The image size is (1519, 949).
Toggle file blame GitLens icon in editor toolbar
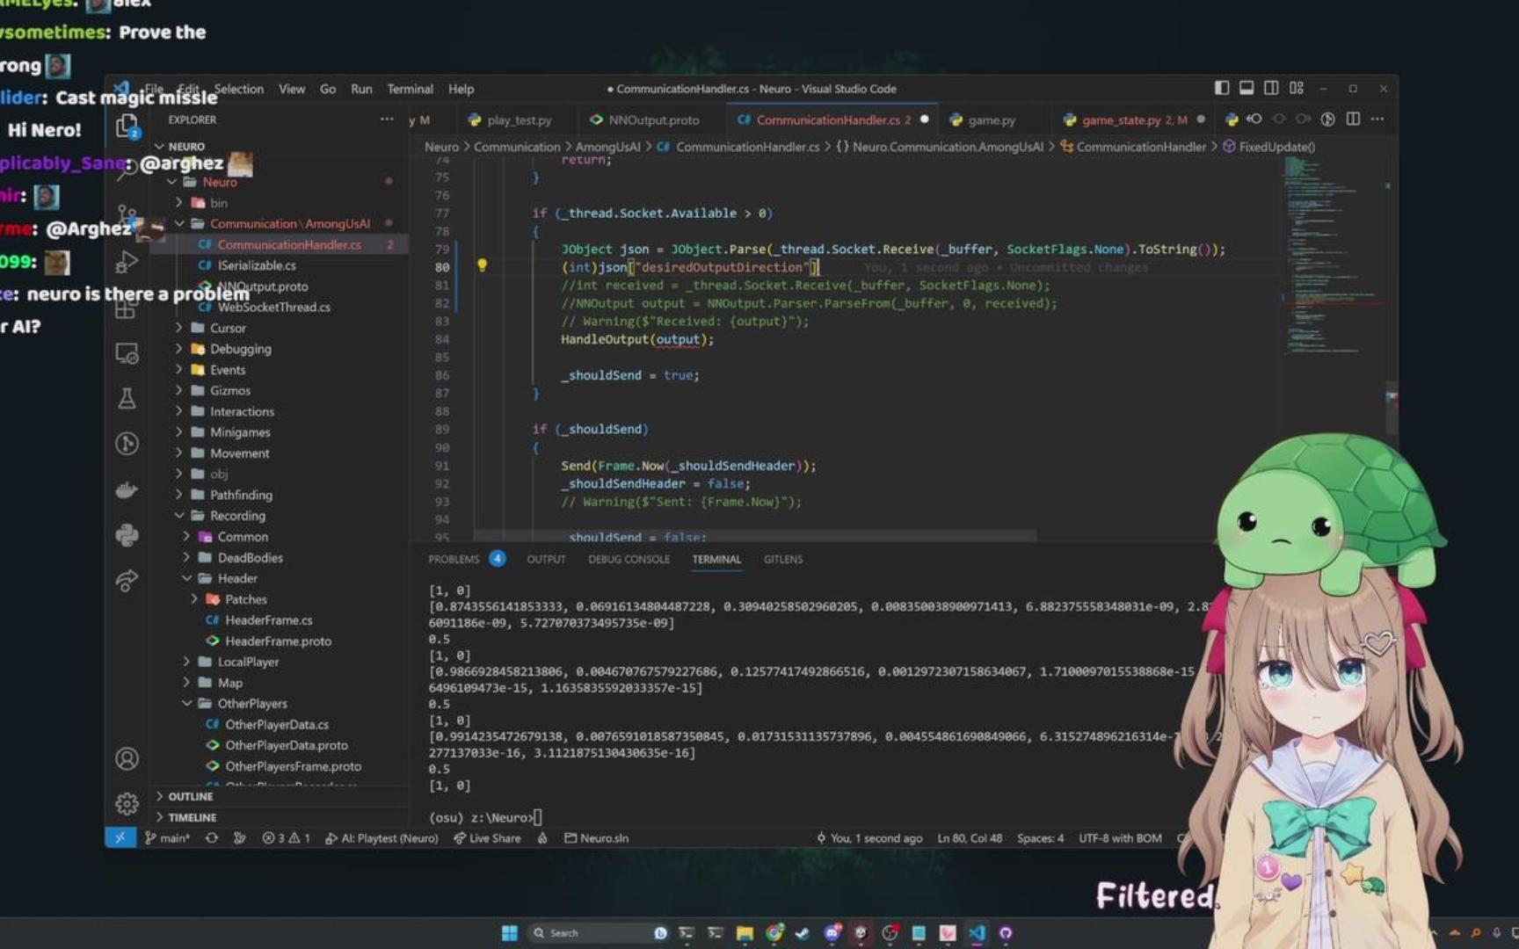tap(1328, 120)
